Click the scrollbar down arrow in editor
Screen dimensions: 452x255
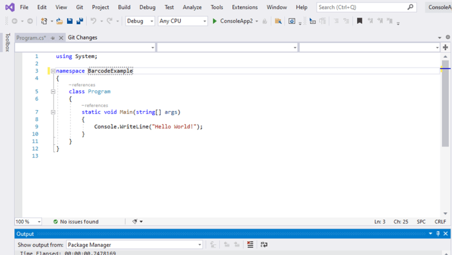pos(445,213)
